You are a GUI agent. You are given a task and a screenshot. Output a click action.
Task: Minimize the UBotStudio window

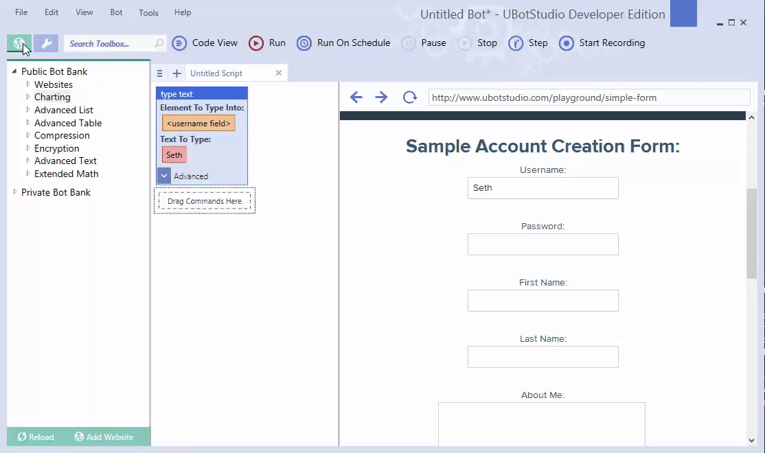[720, 23]
